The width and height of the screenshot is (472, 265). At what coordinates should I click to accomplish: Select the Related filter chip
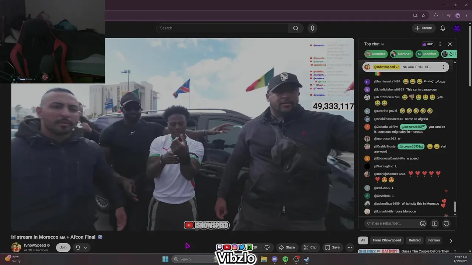[x=414, y=240]
